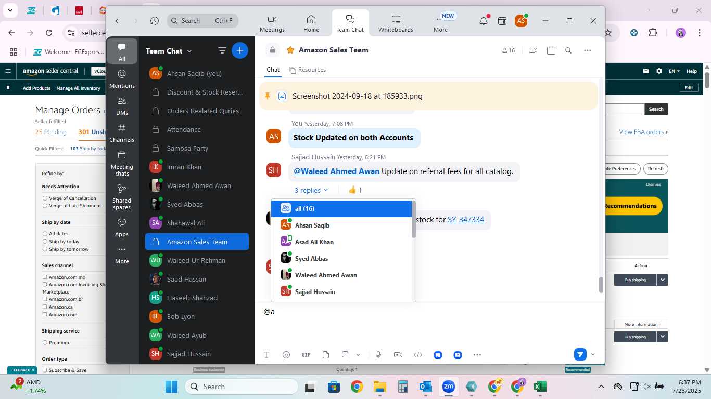
Task: Expand the screenshot options arrow
Action: tap(358, 355)
